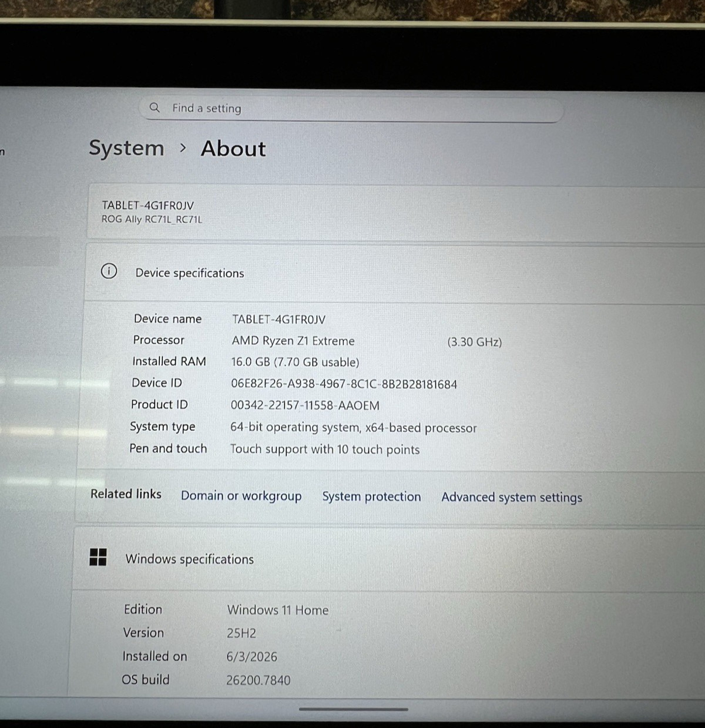Click the System type label
The height and width of the screenshot is (728, 705).
pyautogui.click(x=163, y=427)
